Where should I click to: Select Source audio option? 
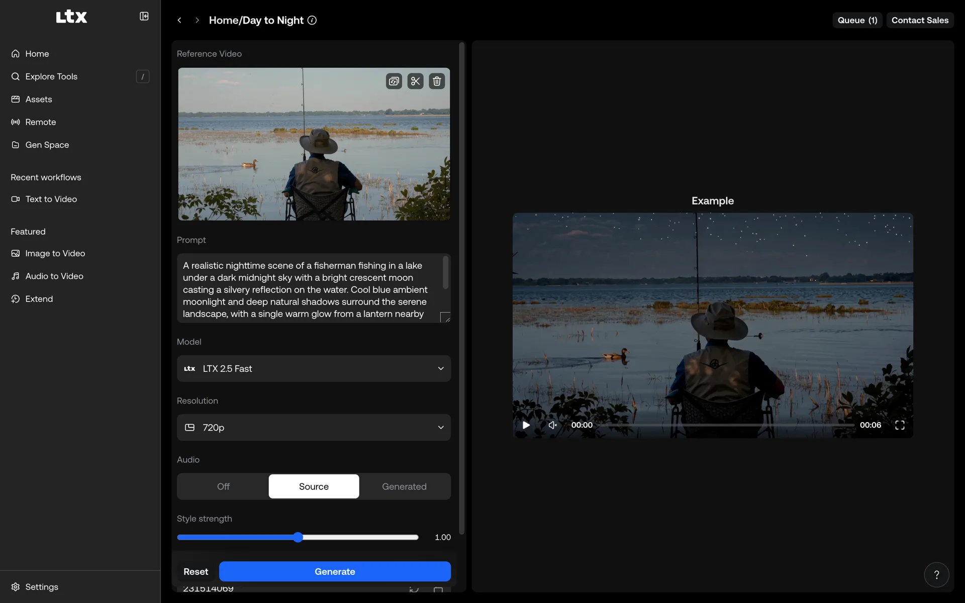point(314,486)
